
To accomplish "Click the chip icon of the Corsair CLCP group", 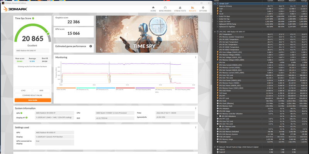I will (x=217, y=3).
